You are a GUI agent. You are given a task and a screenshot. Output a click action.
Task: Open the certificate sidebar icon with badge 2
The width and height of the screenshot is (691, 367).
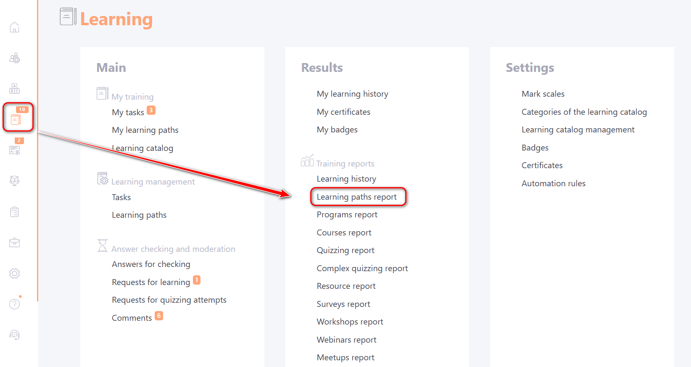click(x=15, y=150)
